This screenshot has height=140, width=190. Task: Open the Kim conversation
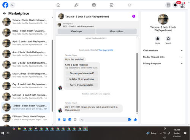point(25,65)
